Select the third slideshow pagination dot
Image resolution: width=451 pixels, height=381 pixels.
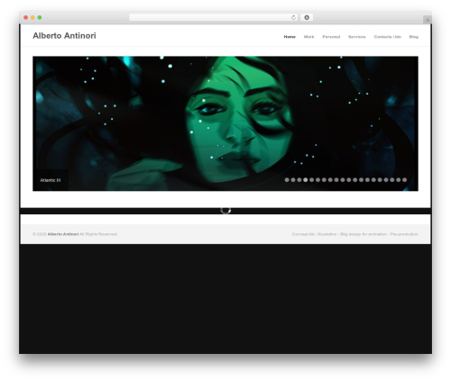(299, 180)
